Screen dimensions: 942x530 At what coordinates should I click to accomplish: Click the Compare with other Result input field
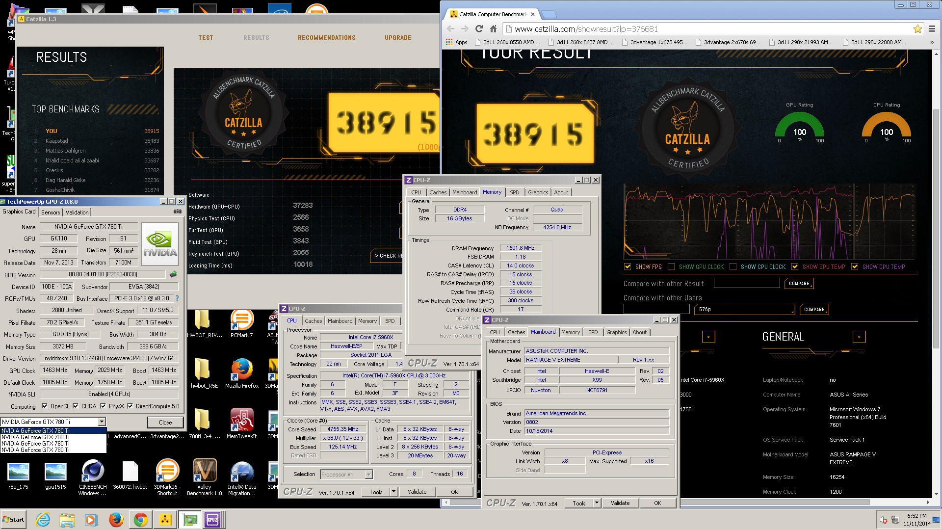click(x=746, y=283)
